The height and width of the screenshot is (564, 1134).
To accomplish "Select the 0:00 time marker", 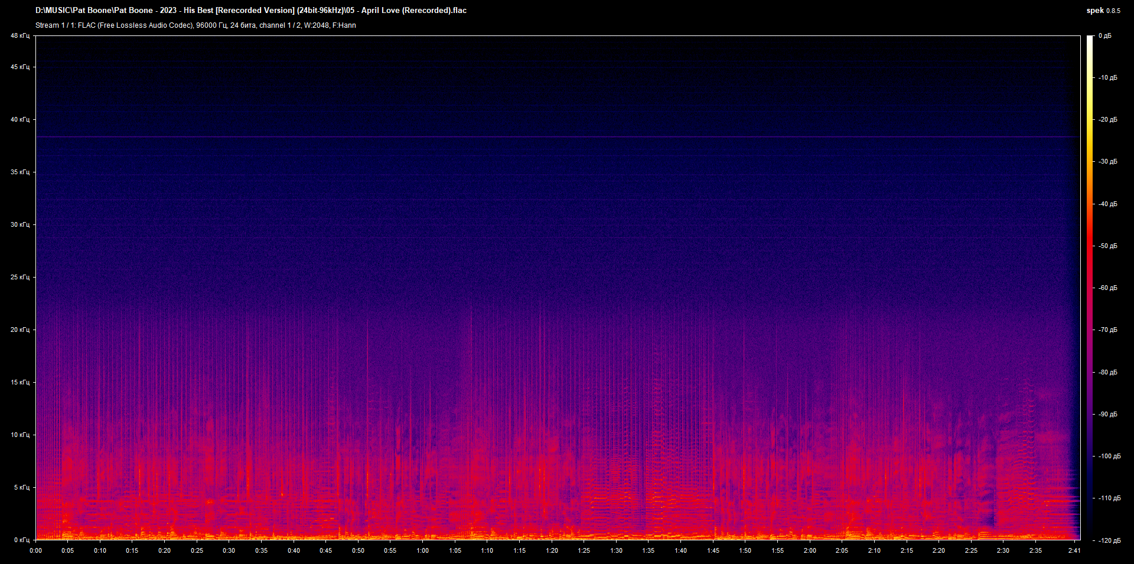I will click(36, 551).
